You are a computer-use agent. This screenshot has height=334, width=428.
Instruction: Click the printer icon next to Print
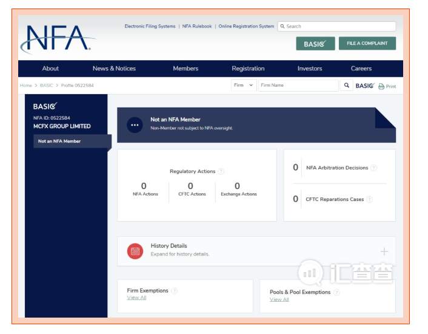click(x=381, y=87)
